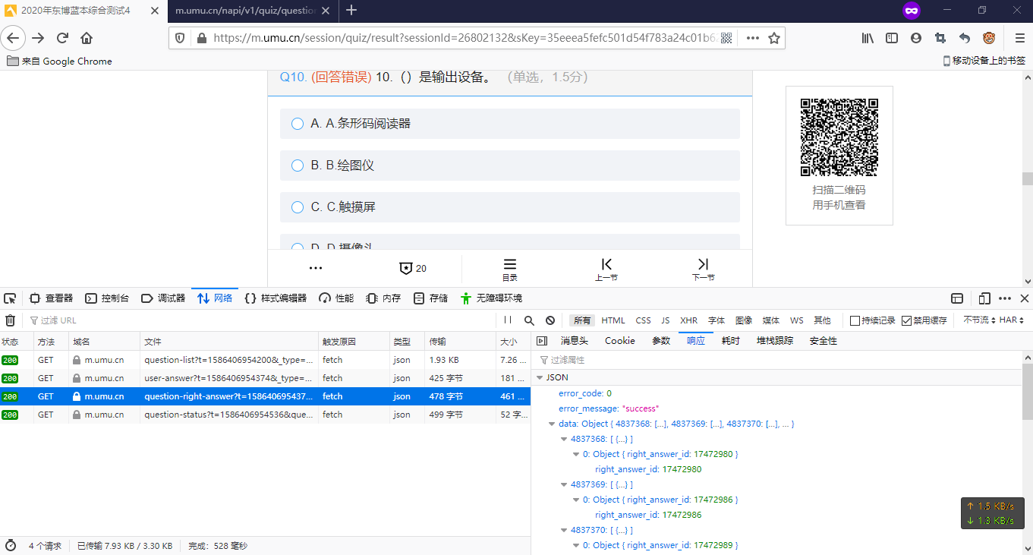Open a new browser tab with plus
Viewport: 1033px width, 555px height.
click(351, 11)
